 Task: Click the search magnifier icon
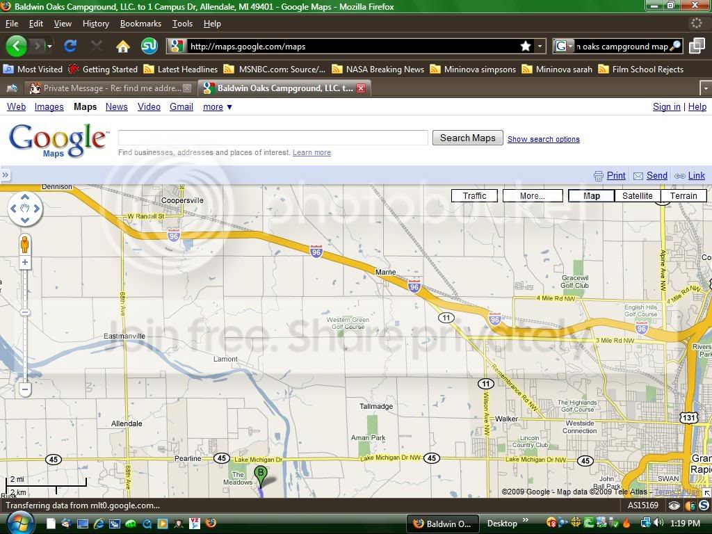(x=675, y=46)
